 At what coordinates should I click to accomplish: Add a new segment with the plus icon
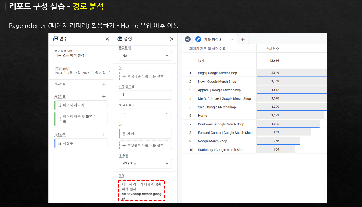104,84
